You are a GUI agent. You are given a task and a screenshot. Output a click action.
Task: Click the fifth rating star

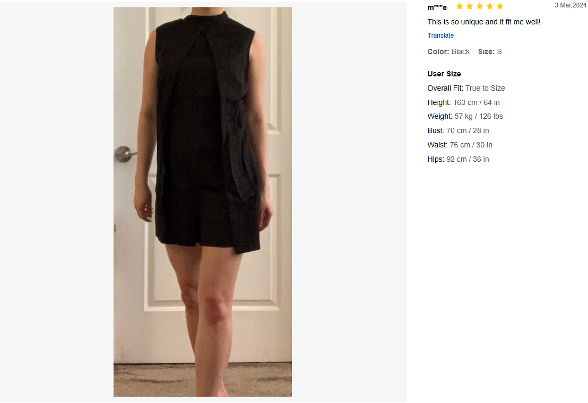point(500,6)
